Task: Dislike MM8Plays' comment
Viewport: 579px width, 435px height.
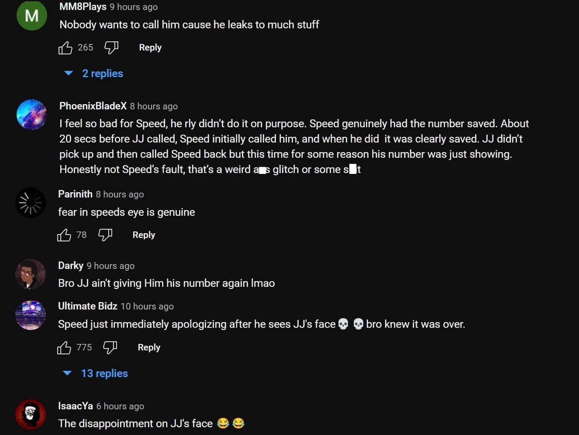Action: tap(111, 47)
